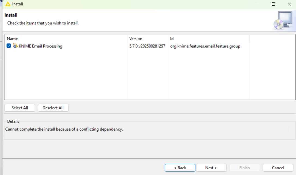Select the KNIME Email Processing row name

(x=40, y=46)
